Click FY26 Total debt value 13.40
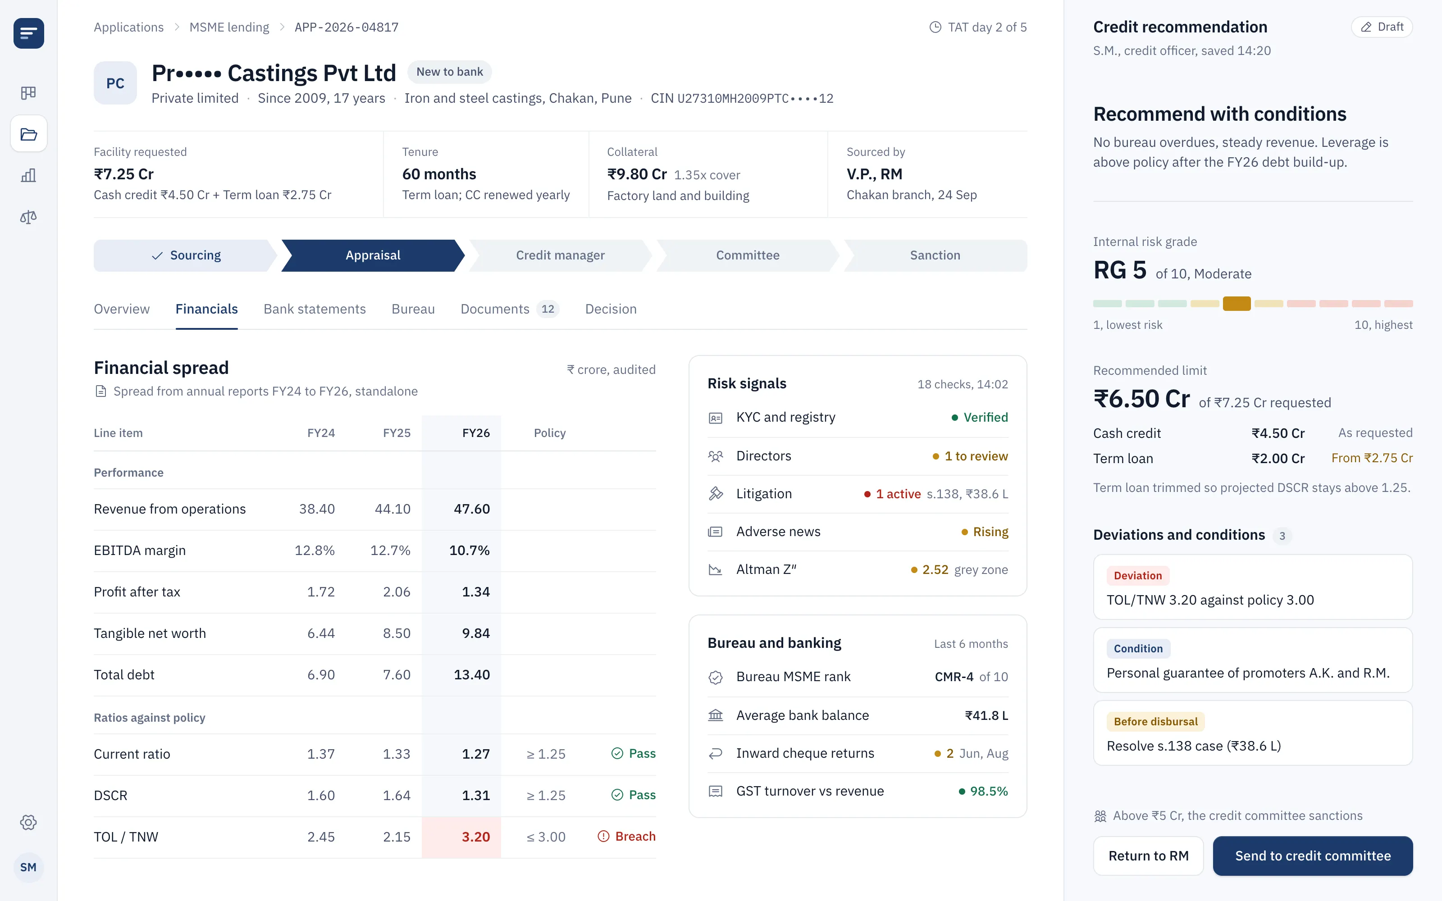 click(x=471, y=674)
